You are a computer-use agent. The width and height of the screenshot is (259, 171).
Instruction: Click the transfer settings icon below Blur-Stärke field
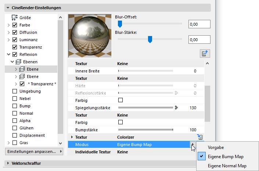click(205, 54)
